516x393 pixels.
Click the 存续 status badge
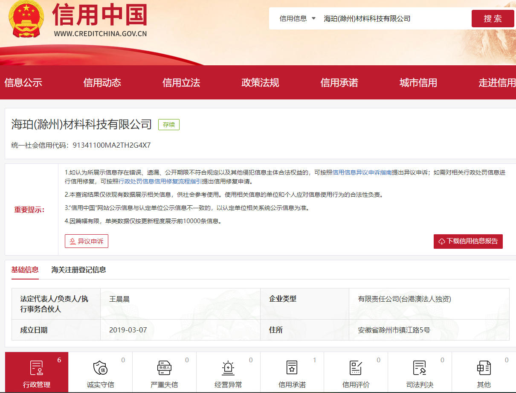click(169, 125)
